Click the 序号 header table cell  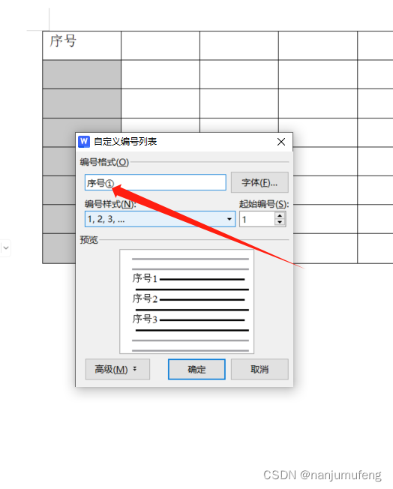pos(82,46)
